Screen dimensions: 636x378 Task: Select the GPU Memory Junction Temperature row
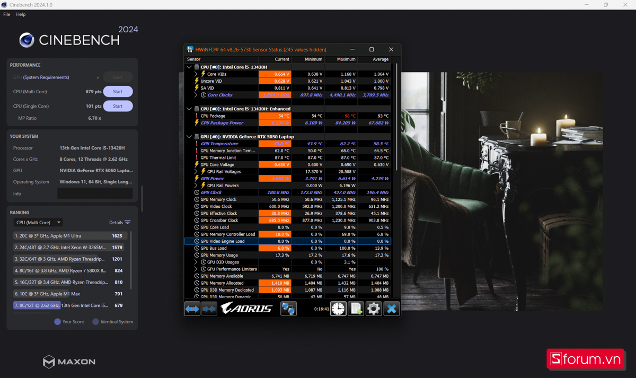coord(287,151)
